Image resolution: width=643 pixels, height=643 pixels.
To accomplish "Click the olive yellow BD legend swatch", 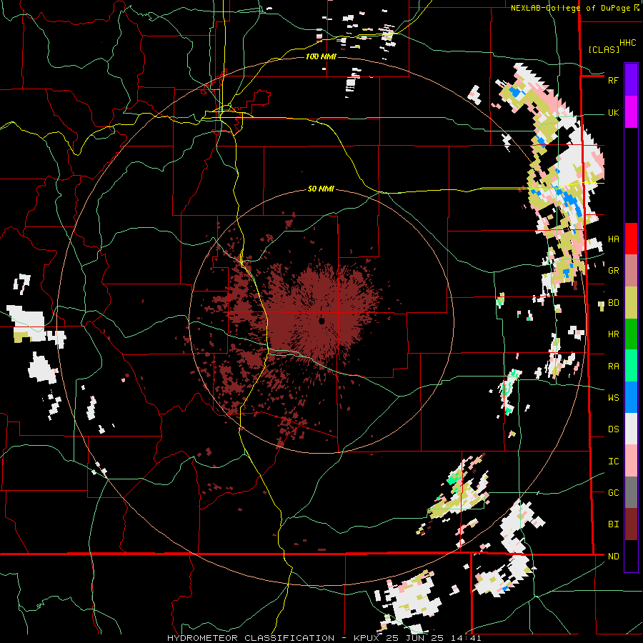I will pos(631,303).
